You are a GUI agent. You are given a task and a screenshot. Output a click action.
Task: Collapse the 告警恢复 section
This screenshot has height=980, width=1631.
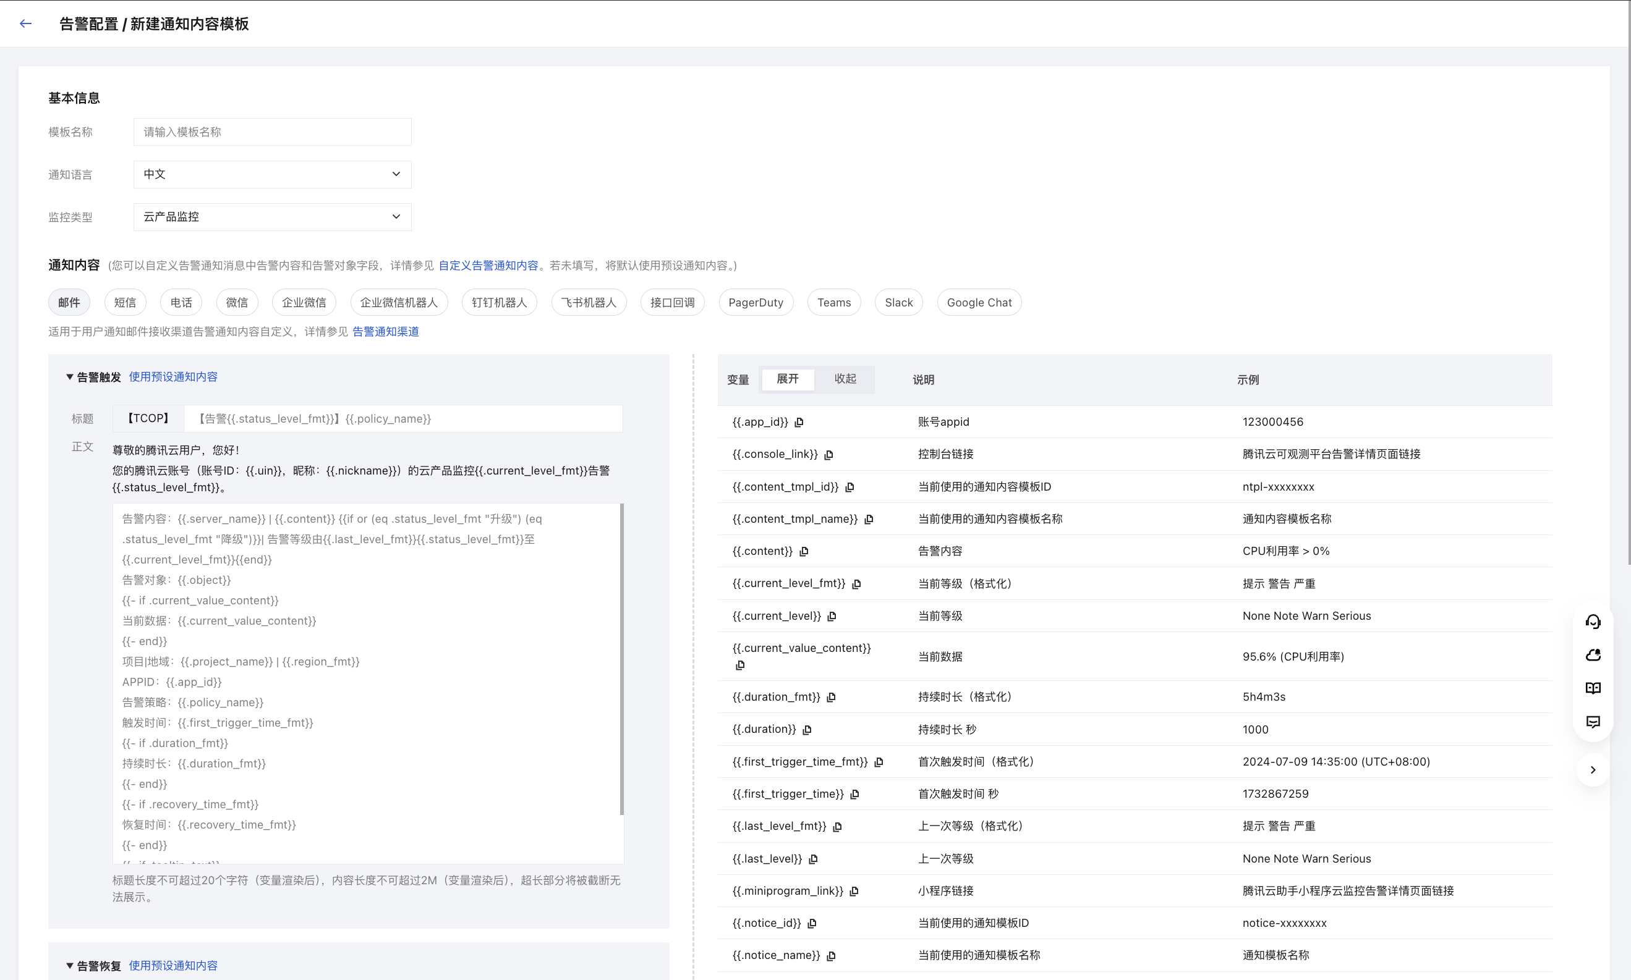tap(69, 966)
